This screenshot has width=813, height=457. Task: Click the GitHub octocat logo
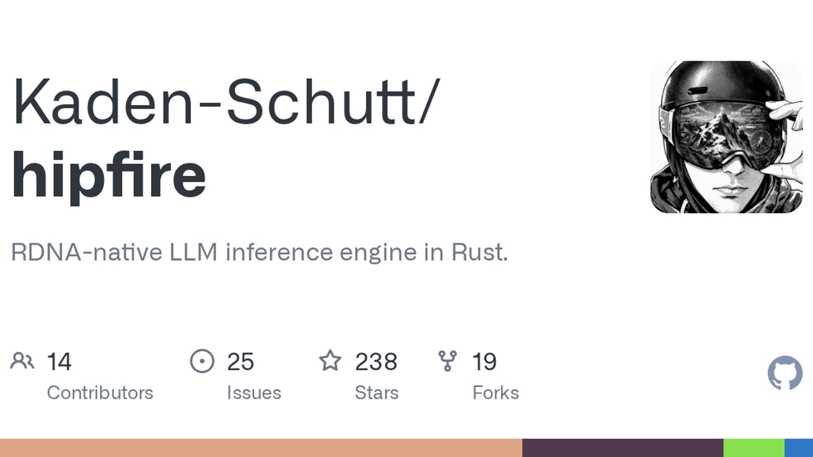[785, 373]
